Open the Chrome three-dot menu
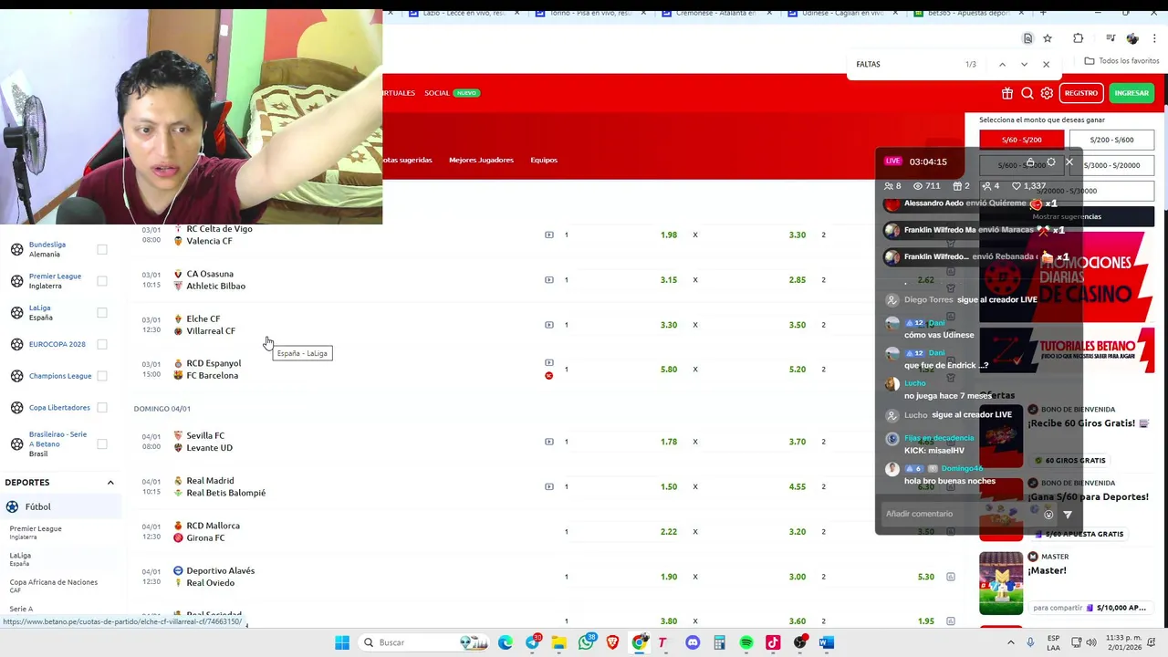The image size is (1168, 657). 1155,38
